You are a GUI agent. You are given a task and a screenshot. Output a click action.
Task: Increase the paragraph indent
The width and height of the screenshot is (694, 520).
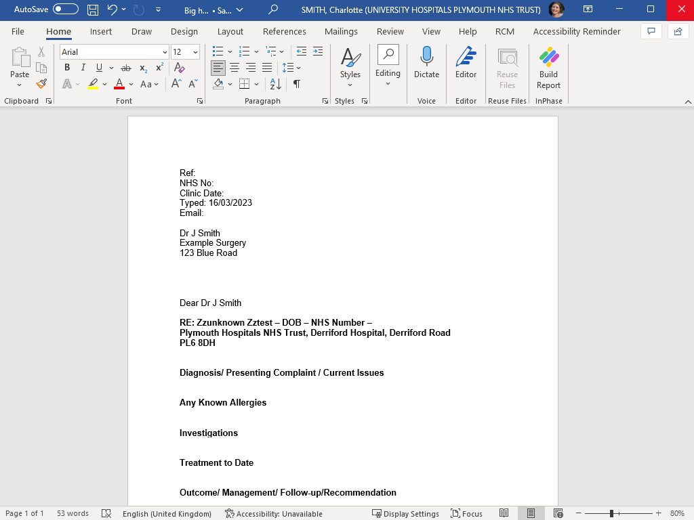[x=318, y=51]
